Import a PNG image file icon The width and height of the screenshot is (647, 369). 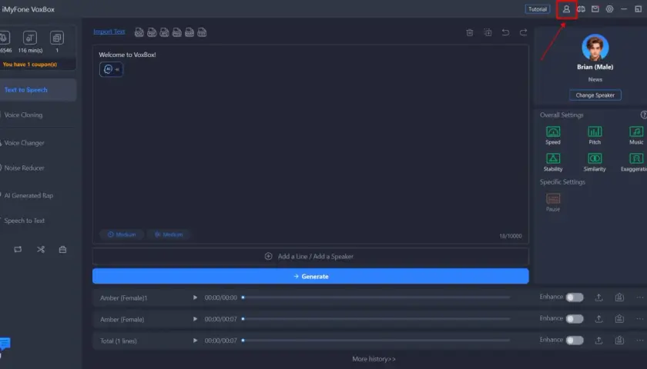[177, 32]
